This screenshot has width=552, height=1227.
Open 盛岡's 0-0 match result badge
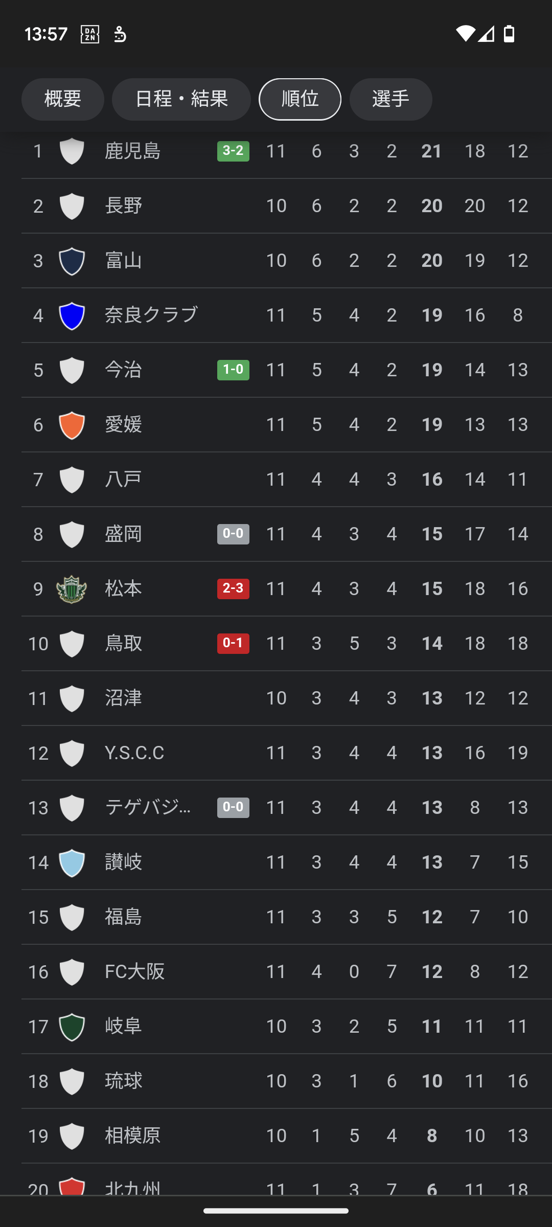pyautogui.click(x=233, y=534)
